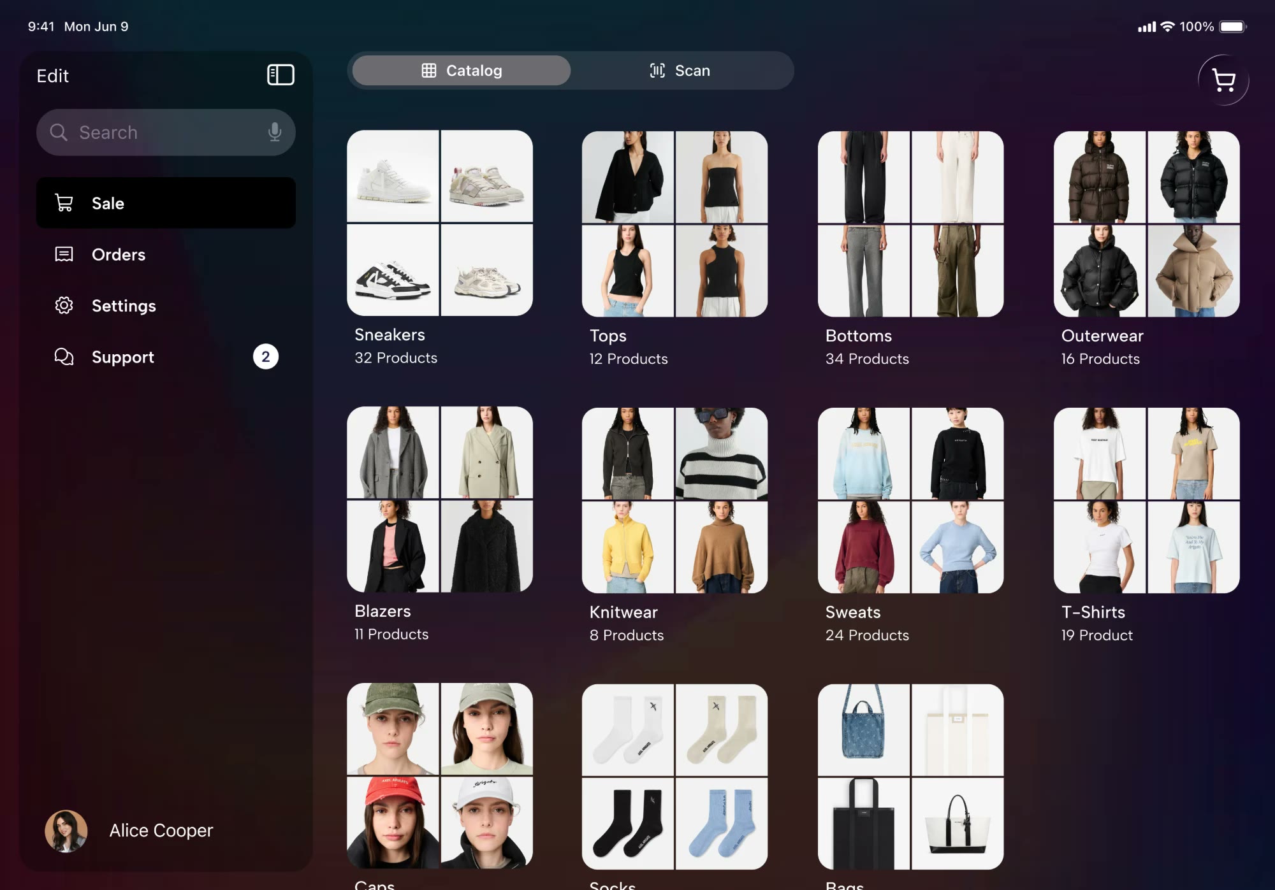Click the search magnifier icon
1275x890 pixels.
coord(59,133)
